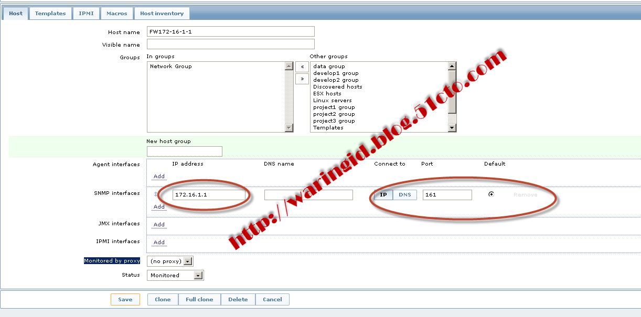Viewport: 641px width, 317px height.
Task: Switch to the IPMI tab
Action: coord(86,14)
